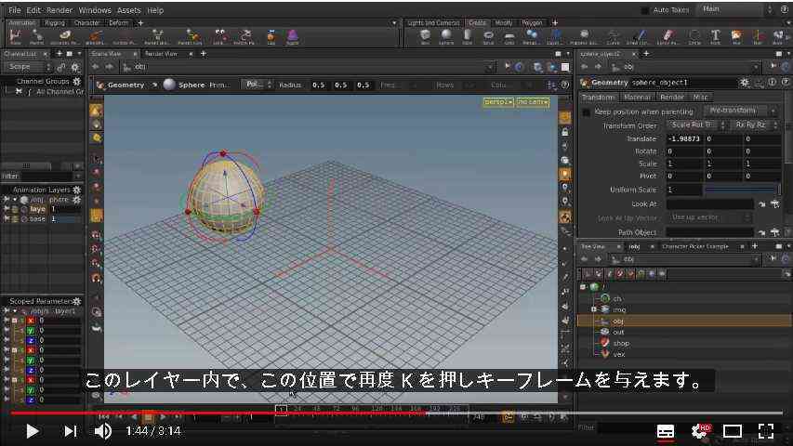Enable Auto Takes checkbox
Image resolution: width=793 pixels, height=446 pixels.
click(x=645, y=10)
